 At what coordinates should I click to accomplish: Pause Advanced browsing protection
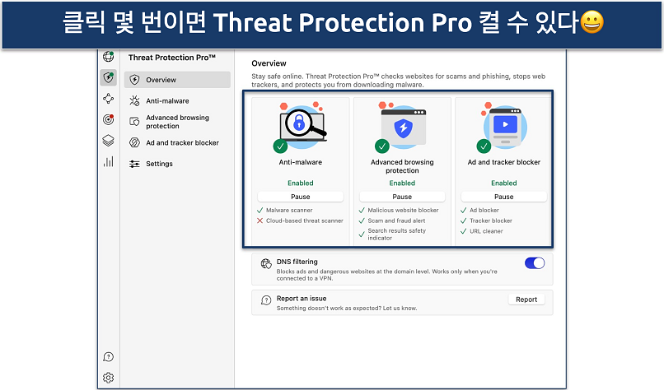402,197
